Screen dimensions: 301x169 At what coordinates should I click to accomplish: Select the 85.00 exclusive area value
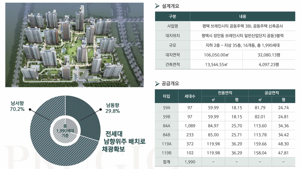pos(213,135)
